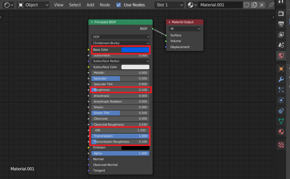
Task: Open the Material properties tab
Action: coord(281,132)
